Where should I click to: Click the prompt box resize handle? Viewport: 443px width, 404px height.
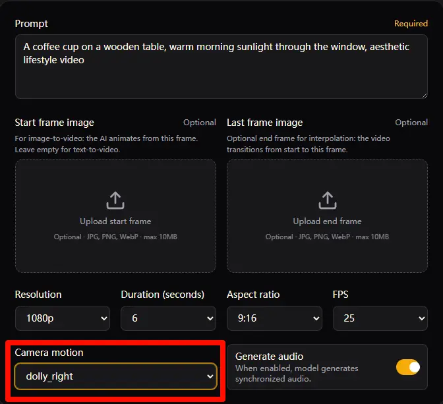(x=423, y=94)
